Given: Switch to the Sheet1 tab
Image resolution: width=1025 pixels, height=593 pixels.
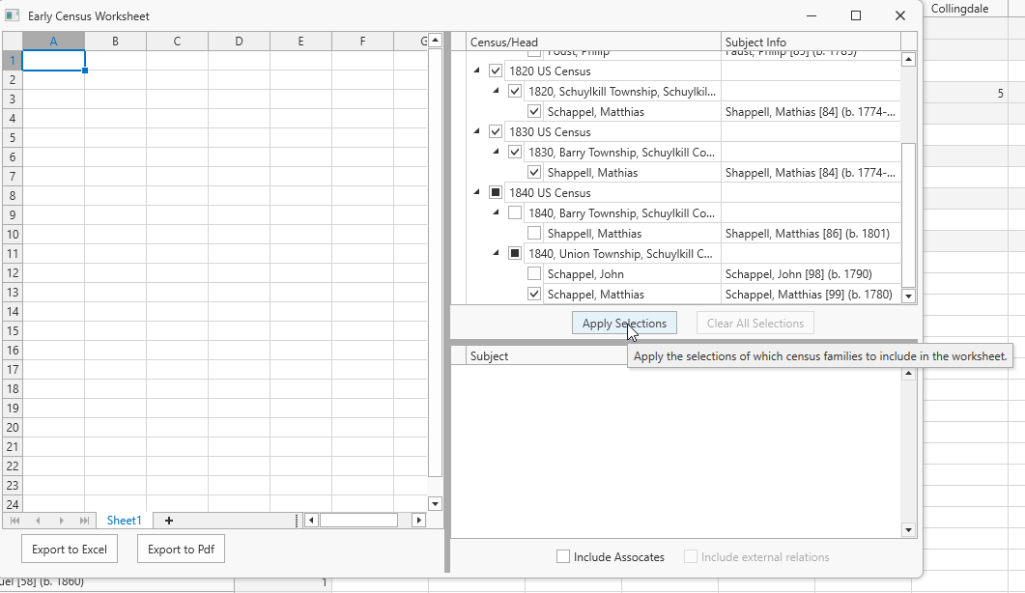Looking at the screenshot, I should click(124, 521).
